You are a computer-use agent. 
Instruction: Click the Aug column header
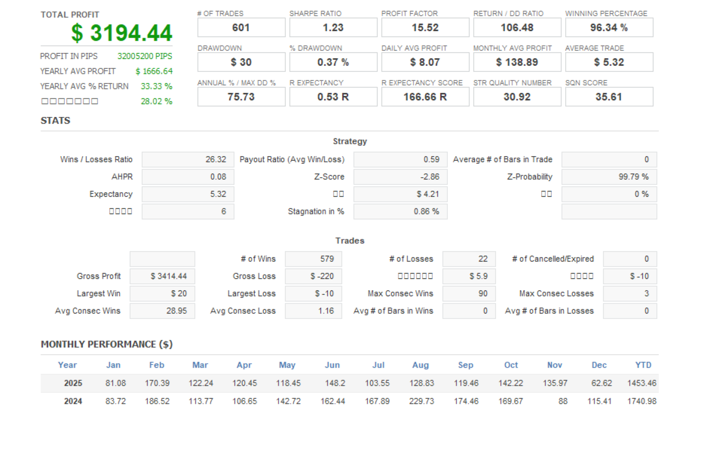[x=421, y=365]
